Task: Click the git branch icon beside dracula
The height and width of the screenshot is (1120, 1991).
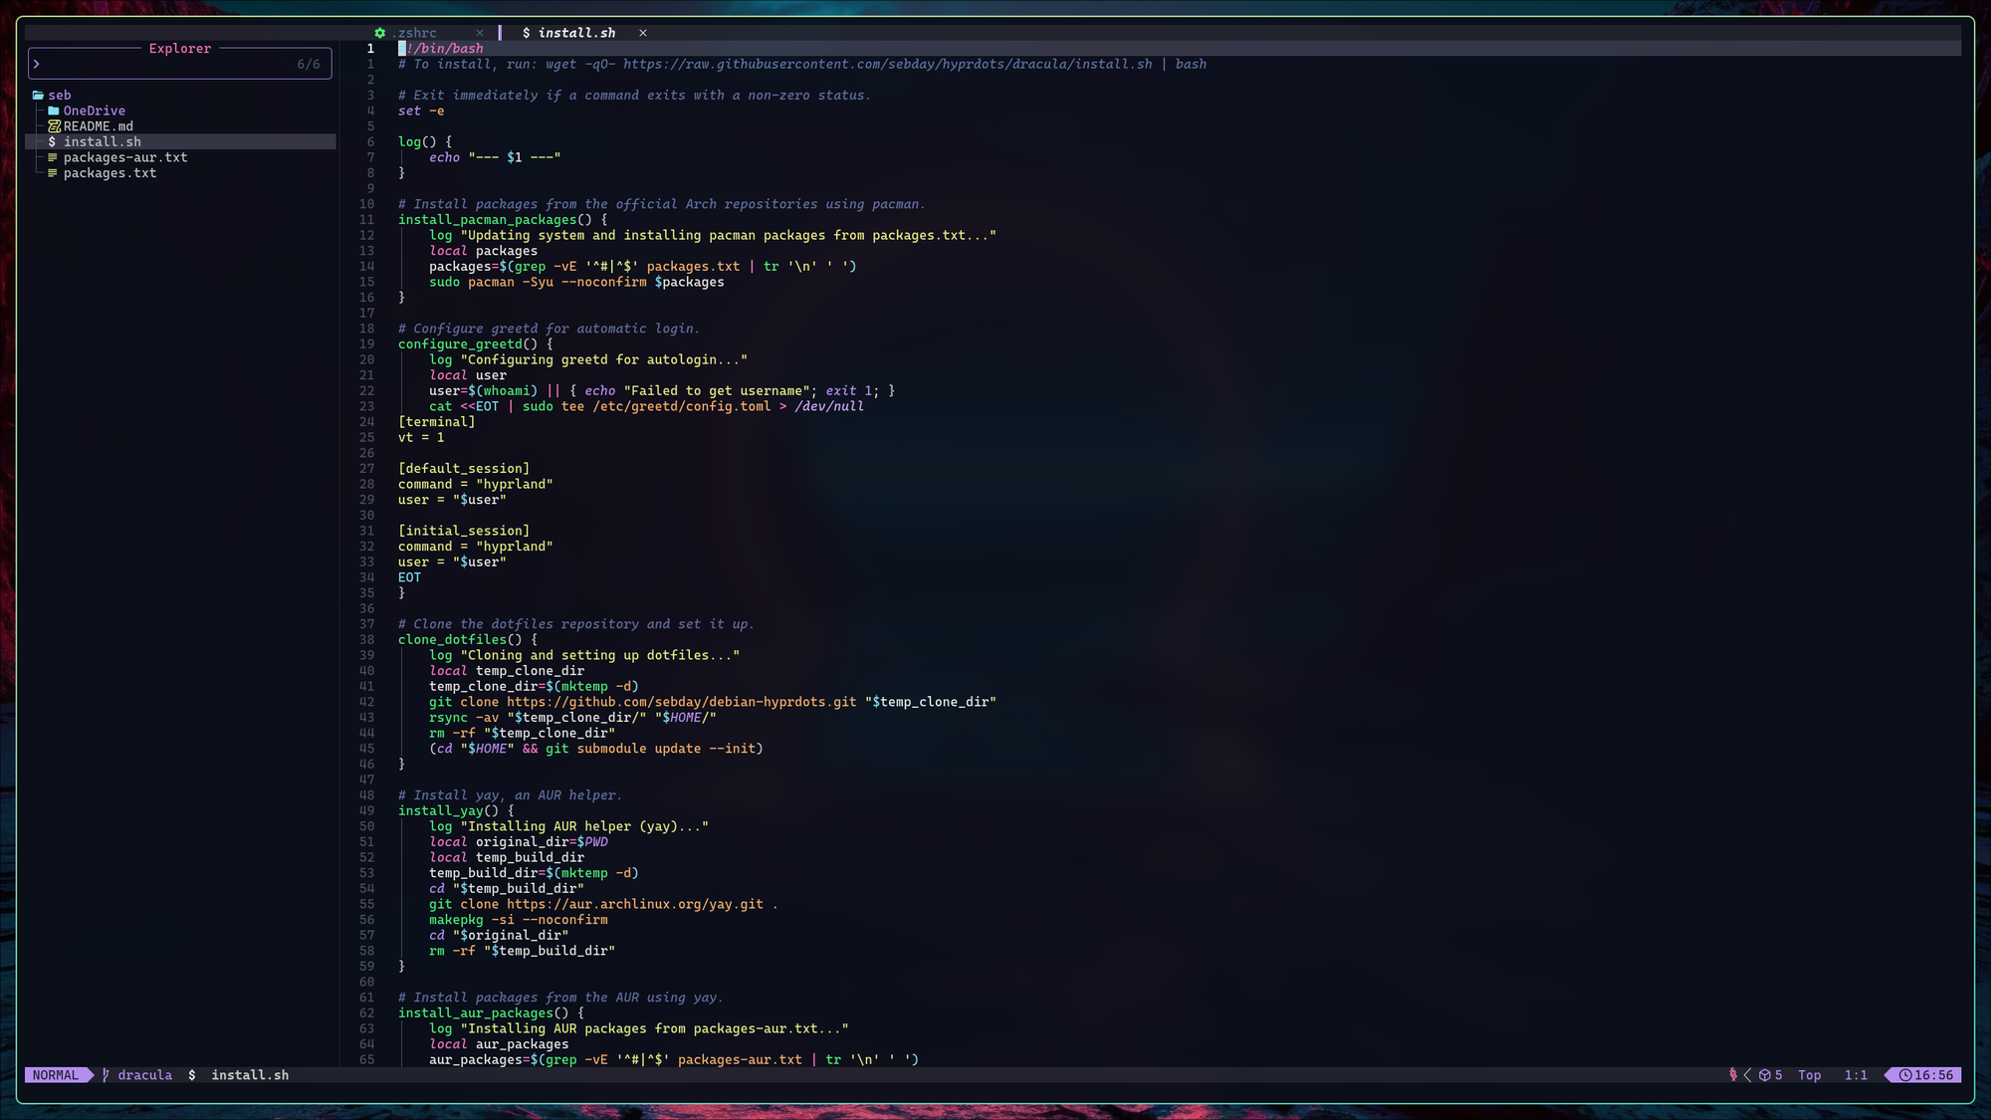Action: click(x=106, y=1075)
